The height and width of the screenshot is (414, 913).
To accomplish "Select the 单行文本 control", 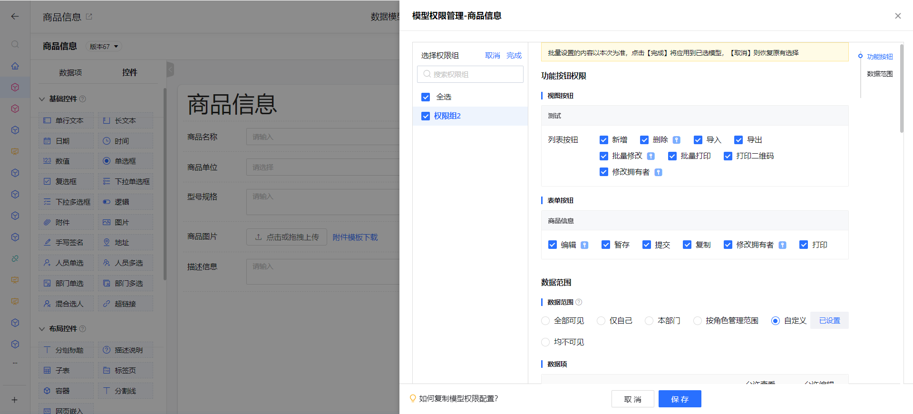I will 66,121.
